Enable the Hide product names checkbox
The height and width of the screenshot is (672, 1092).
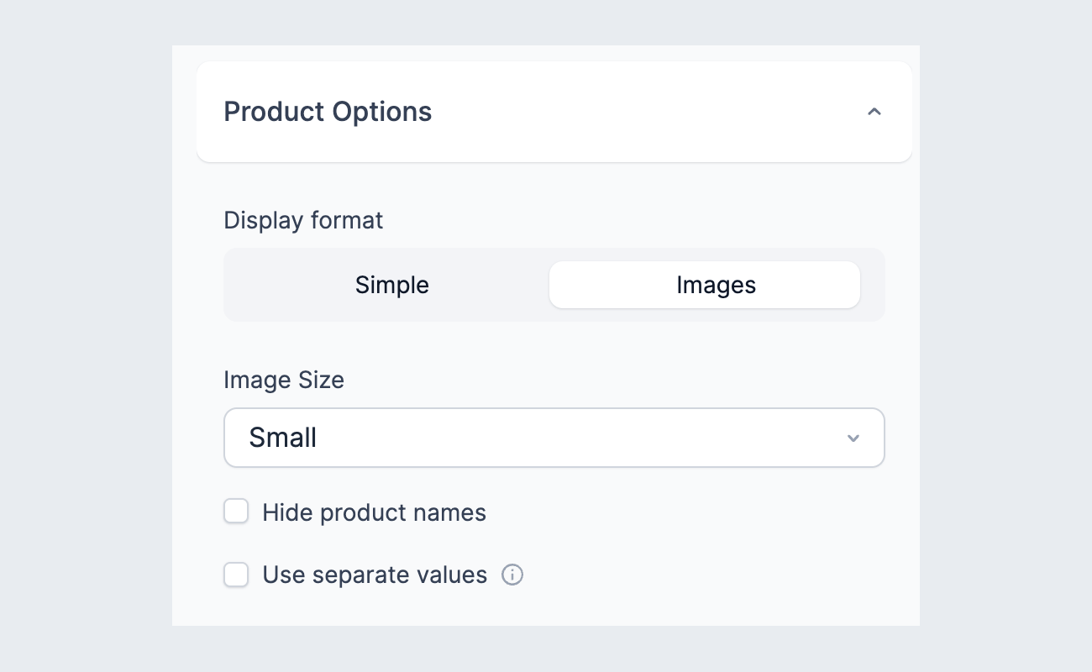pyautogui.click(x=236, y=511)
